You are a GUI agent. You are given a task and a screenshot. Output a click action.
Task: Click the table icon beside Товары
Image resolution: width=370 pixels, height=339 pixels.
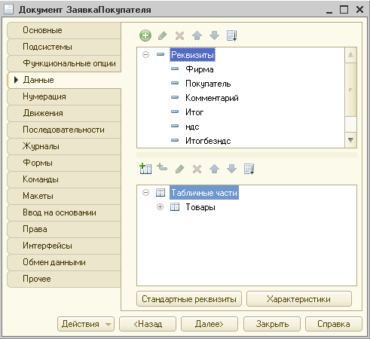coord(175,207)
